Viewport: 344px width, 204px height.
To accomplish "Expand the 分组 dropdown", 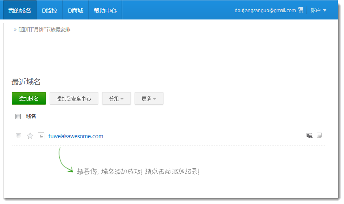I will (x=116, y=99).
